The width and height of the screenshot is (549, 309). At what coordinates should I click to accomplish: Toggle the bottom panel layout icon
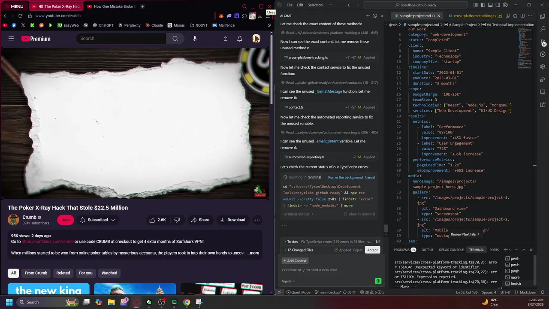(490, 5)
